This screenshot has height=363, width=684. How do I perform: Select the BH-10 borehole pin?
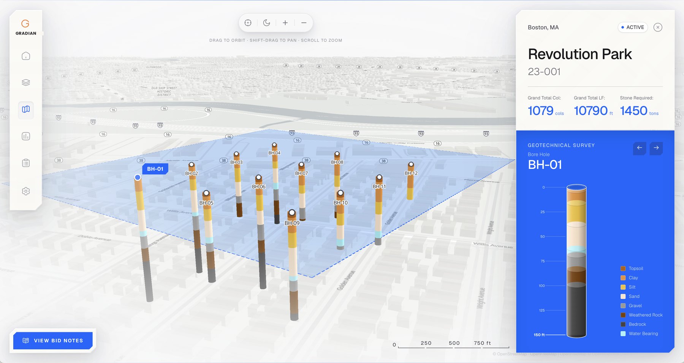coord(340,193)
